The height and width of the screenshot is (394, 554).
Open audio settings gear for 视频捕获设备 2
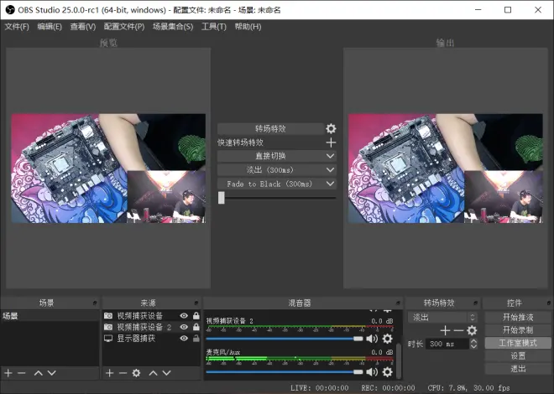tap(387, 339)
